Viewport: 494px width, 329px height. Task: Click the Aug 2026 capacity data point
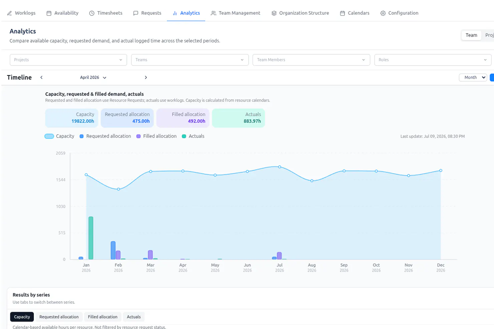tap(312, 181)
